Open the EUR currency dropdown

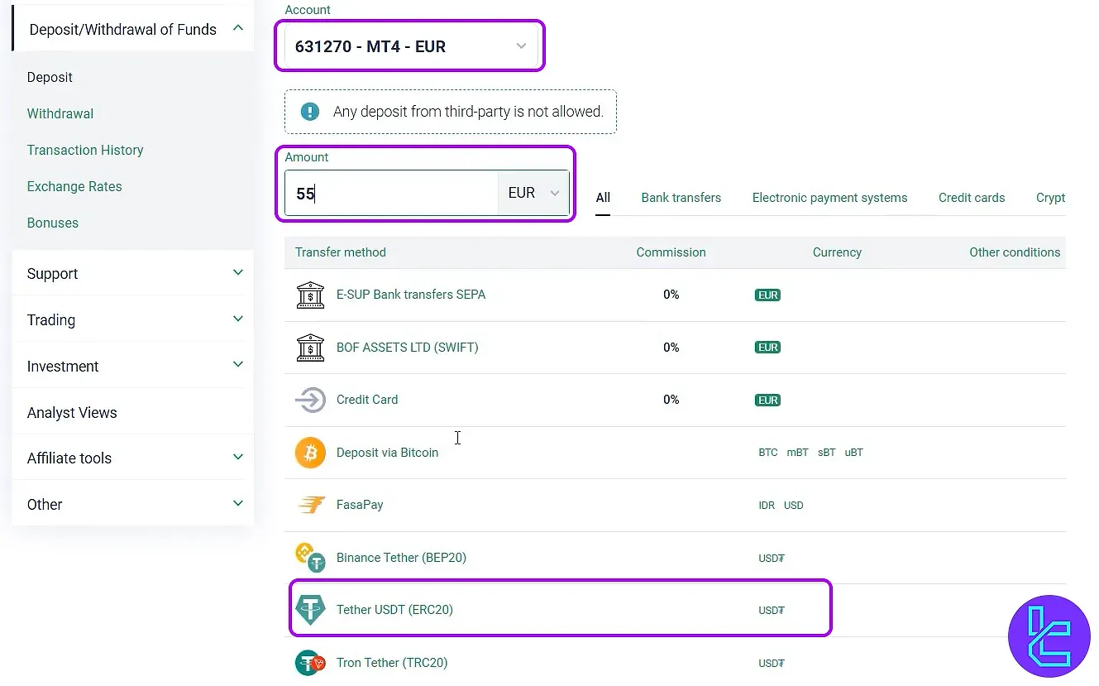[533, 193]
